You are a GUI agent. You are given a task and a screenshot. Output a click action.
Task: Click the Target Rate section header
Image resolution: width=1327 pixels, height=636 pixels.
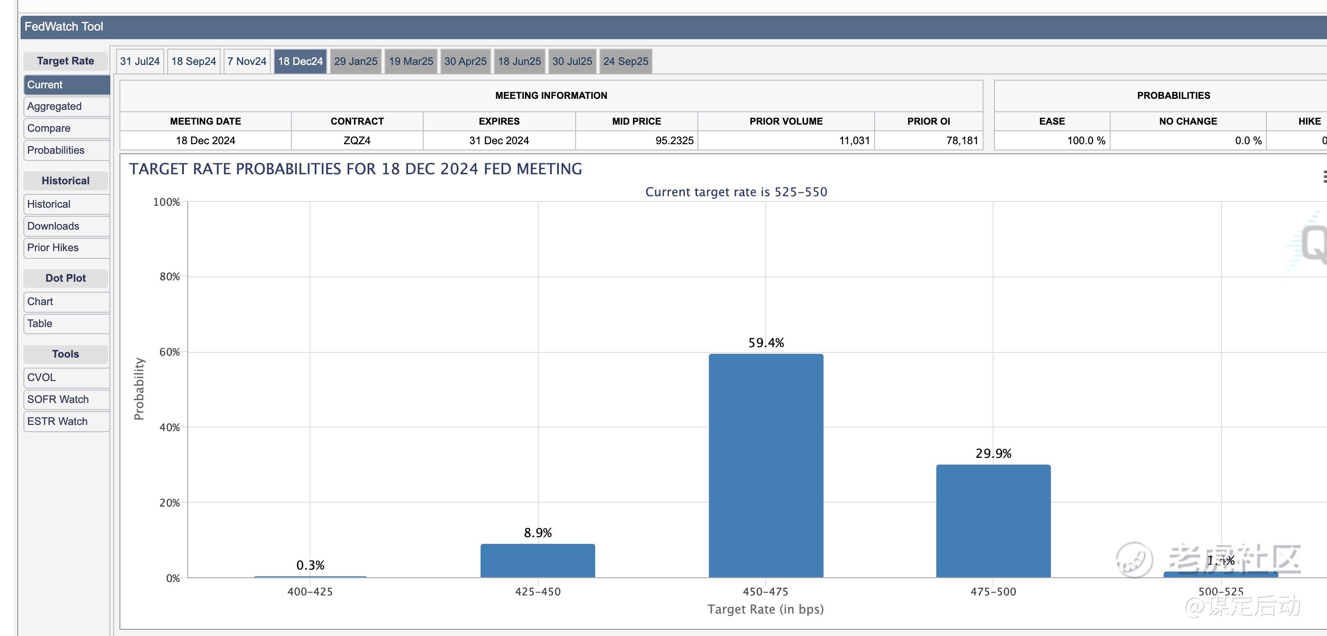pos(65,61)
